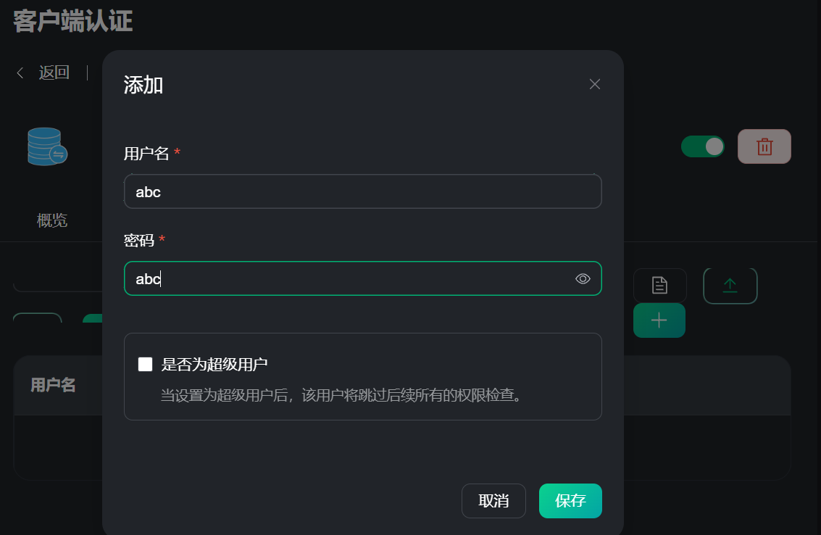Click the database authenticator icon
This screenshot has width=821, height=535.
tap(46, 146)
